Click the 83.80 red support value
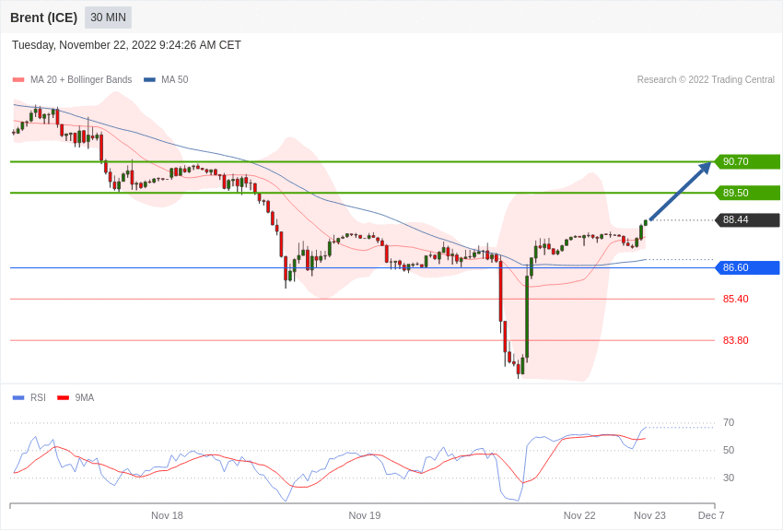Image resolution: width=783 pixels, height=531 pixels. point(736,341)
